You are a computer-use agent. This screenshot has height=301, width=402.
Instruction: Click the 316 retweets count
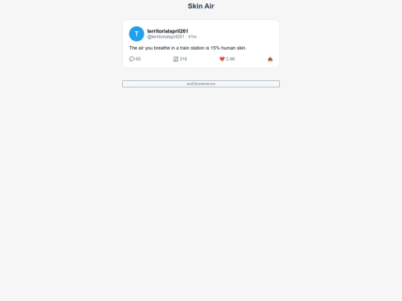(183, 59)
